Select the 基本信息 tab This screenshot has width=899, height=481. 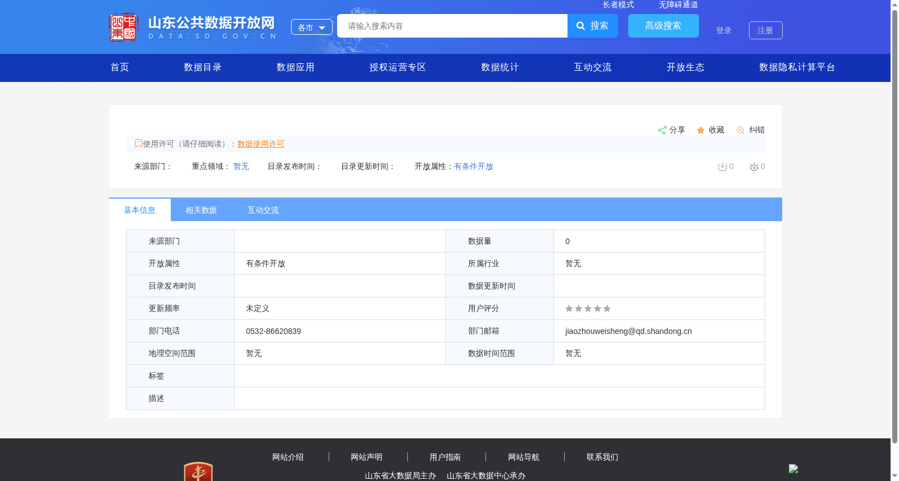point(140,210)
